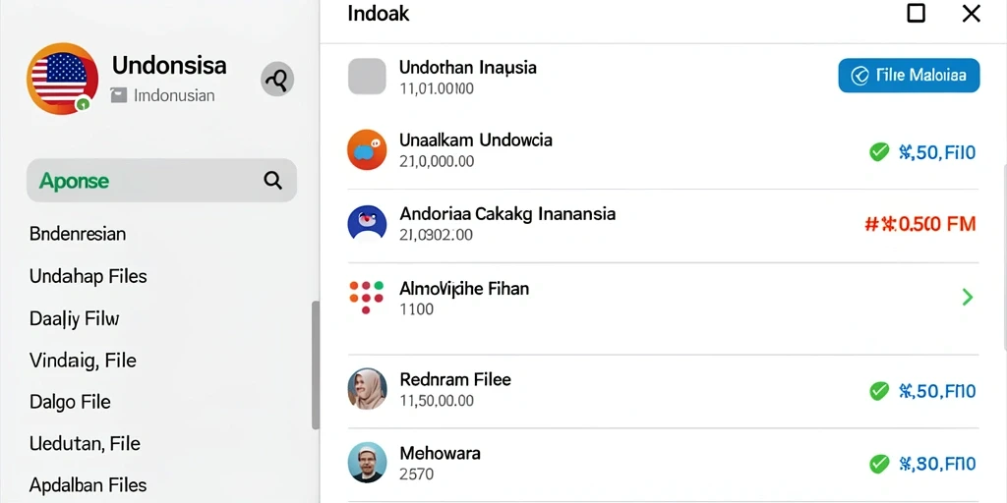The height and width of the screenshot is (503, 1007).
Task: Click the Rednram Filee profile photo
Action: [367, 388]
